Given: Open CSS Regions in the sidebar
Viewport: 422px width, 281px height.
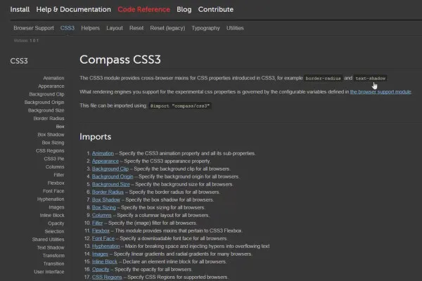Looking at the screenshot, I should pos(50,150).
